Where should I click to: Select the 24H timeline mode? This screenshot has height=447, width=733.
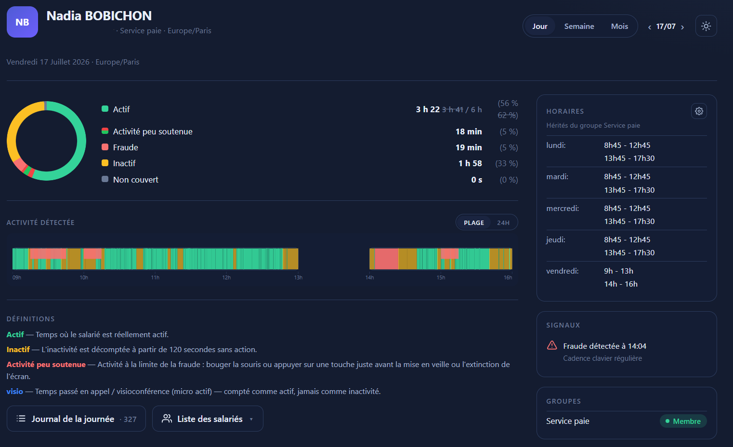tap(503, 223)
